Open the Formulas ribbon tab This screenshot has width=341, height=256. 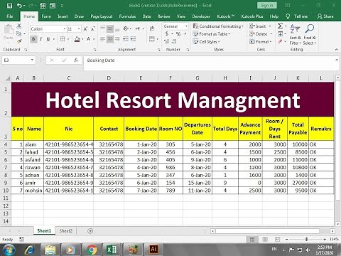point(127,16)
